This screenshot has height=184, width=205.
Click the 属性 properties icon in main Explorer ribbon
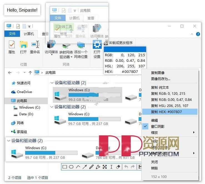pos(12,44)
